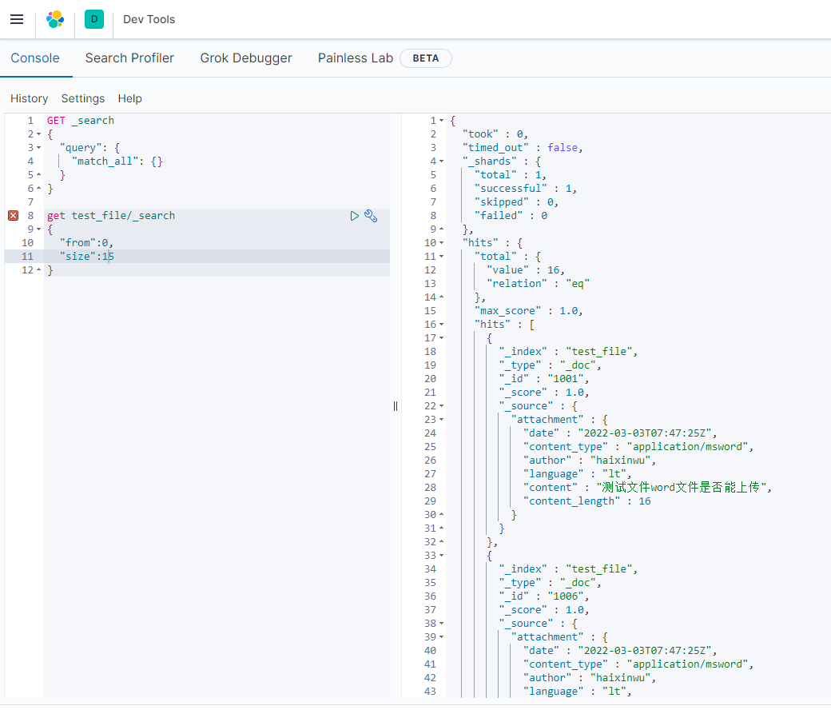
Task: Click the Dev Tools breadcrumb
Action: [149, 20]
